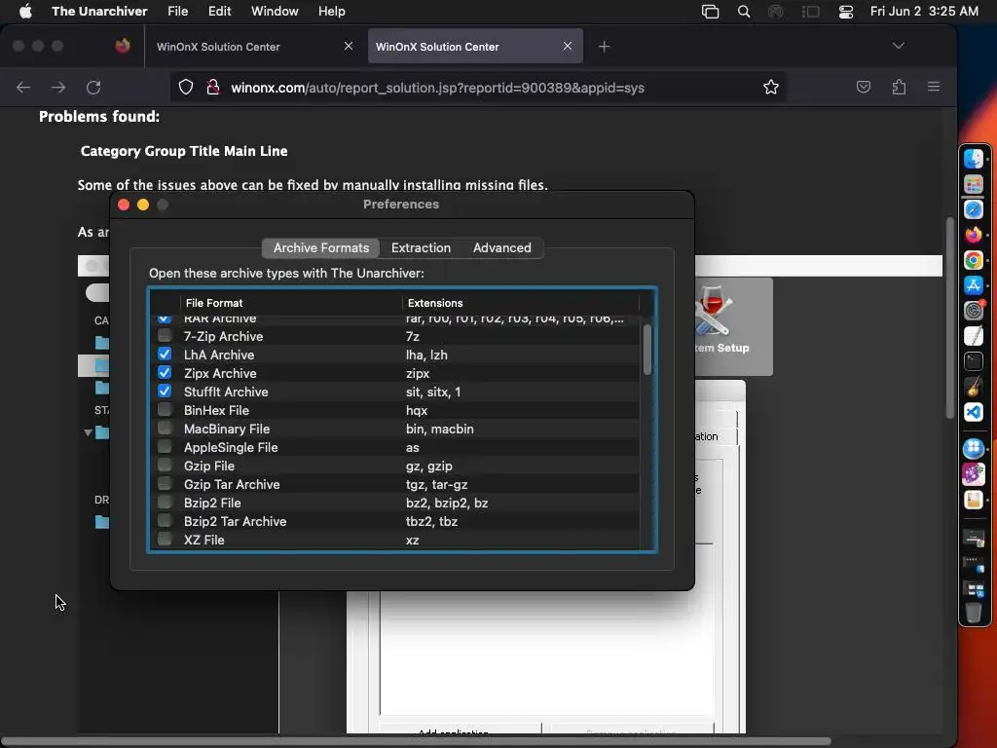Screen dimensions: 997x748
Task: Click the horizontal scrollbar at page bottom
Action: (415, 741)
